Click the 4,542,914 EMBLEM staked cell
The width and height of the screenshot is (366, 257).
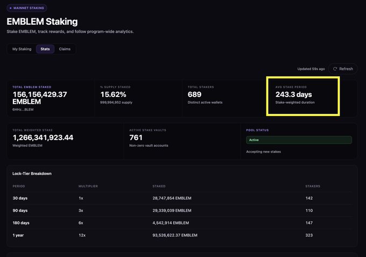(171, 223)
